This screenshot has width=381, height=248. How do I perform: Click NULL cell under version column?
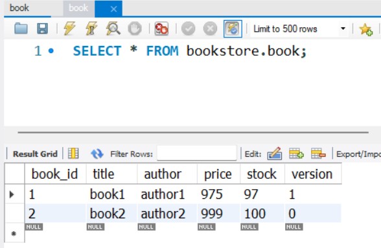coord(294,227)
